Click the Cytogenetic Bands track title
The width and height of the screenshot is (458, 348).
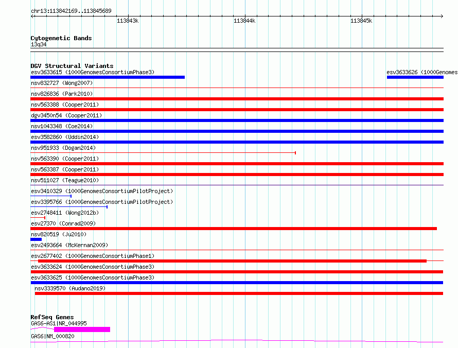[61, 38]
